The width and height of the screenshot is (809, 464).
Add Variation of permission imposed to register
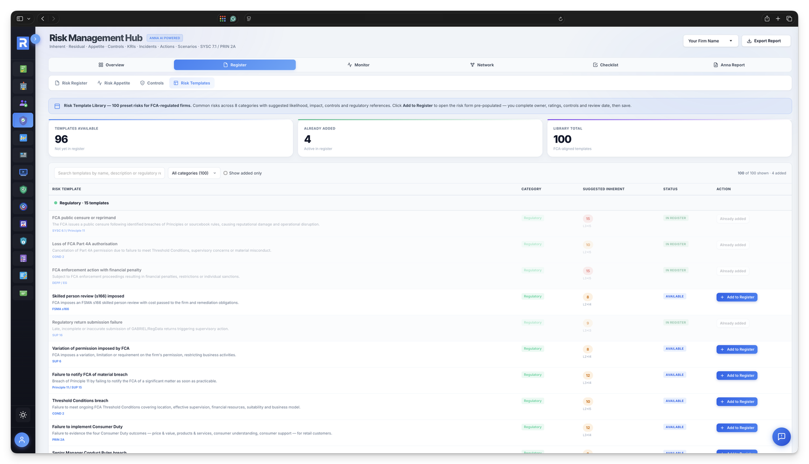[x=737, y=349]
